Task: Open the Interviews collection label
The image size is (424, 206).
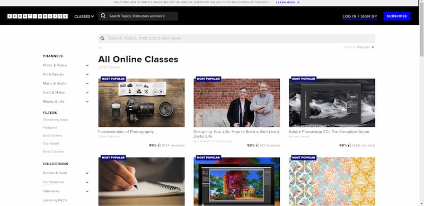Action: click(x=51, y=191)
